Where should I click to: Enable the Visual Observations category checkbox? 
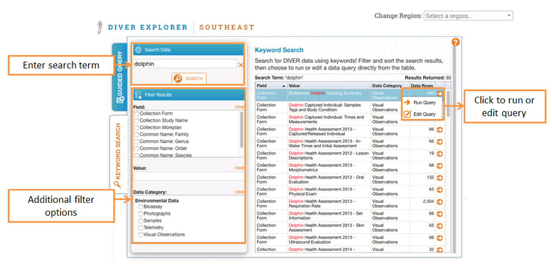[140, 235]
